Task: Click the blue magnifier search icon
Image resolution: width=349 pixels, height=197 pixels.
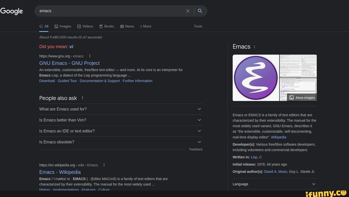Action: pyautogui.click(x=200, y=11)
